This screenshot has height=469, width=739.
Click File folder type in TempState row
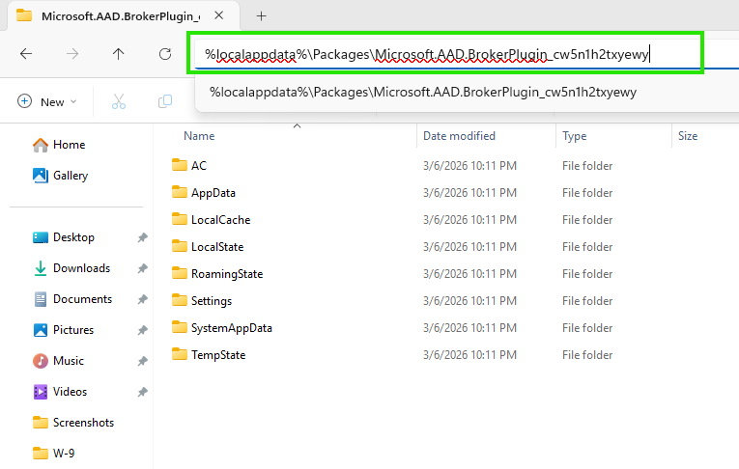tap(587, 355)
